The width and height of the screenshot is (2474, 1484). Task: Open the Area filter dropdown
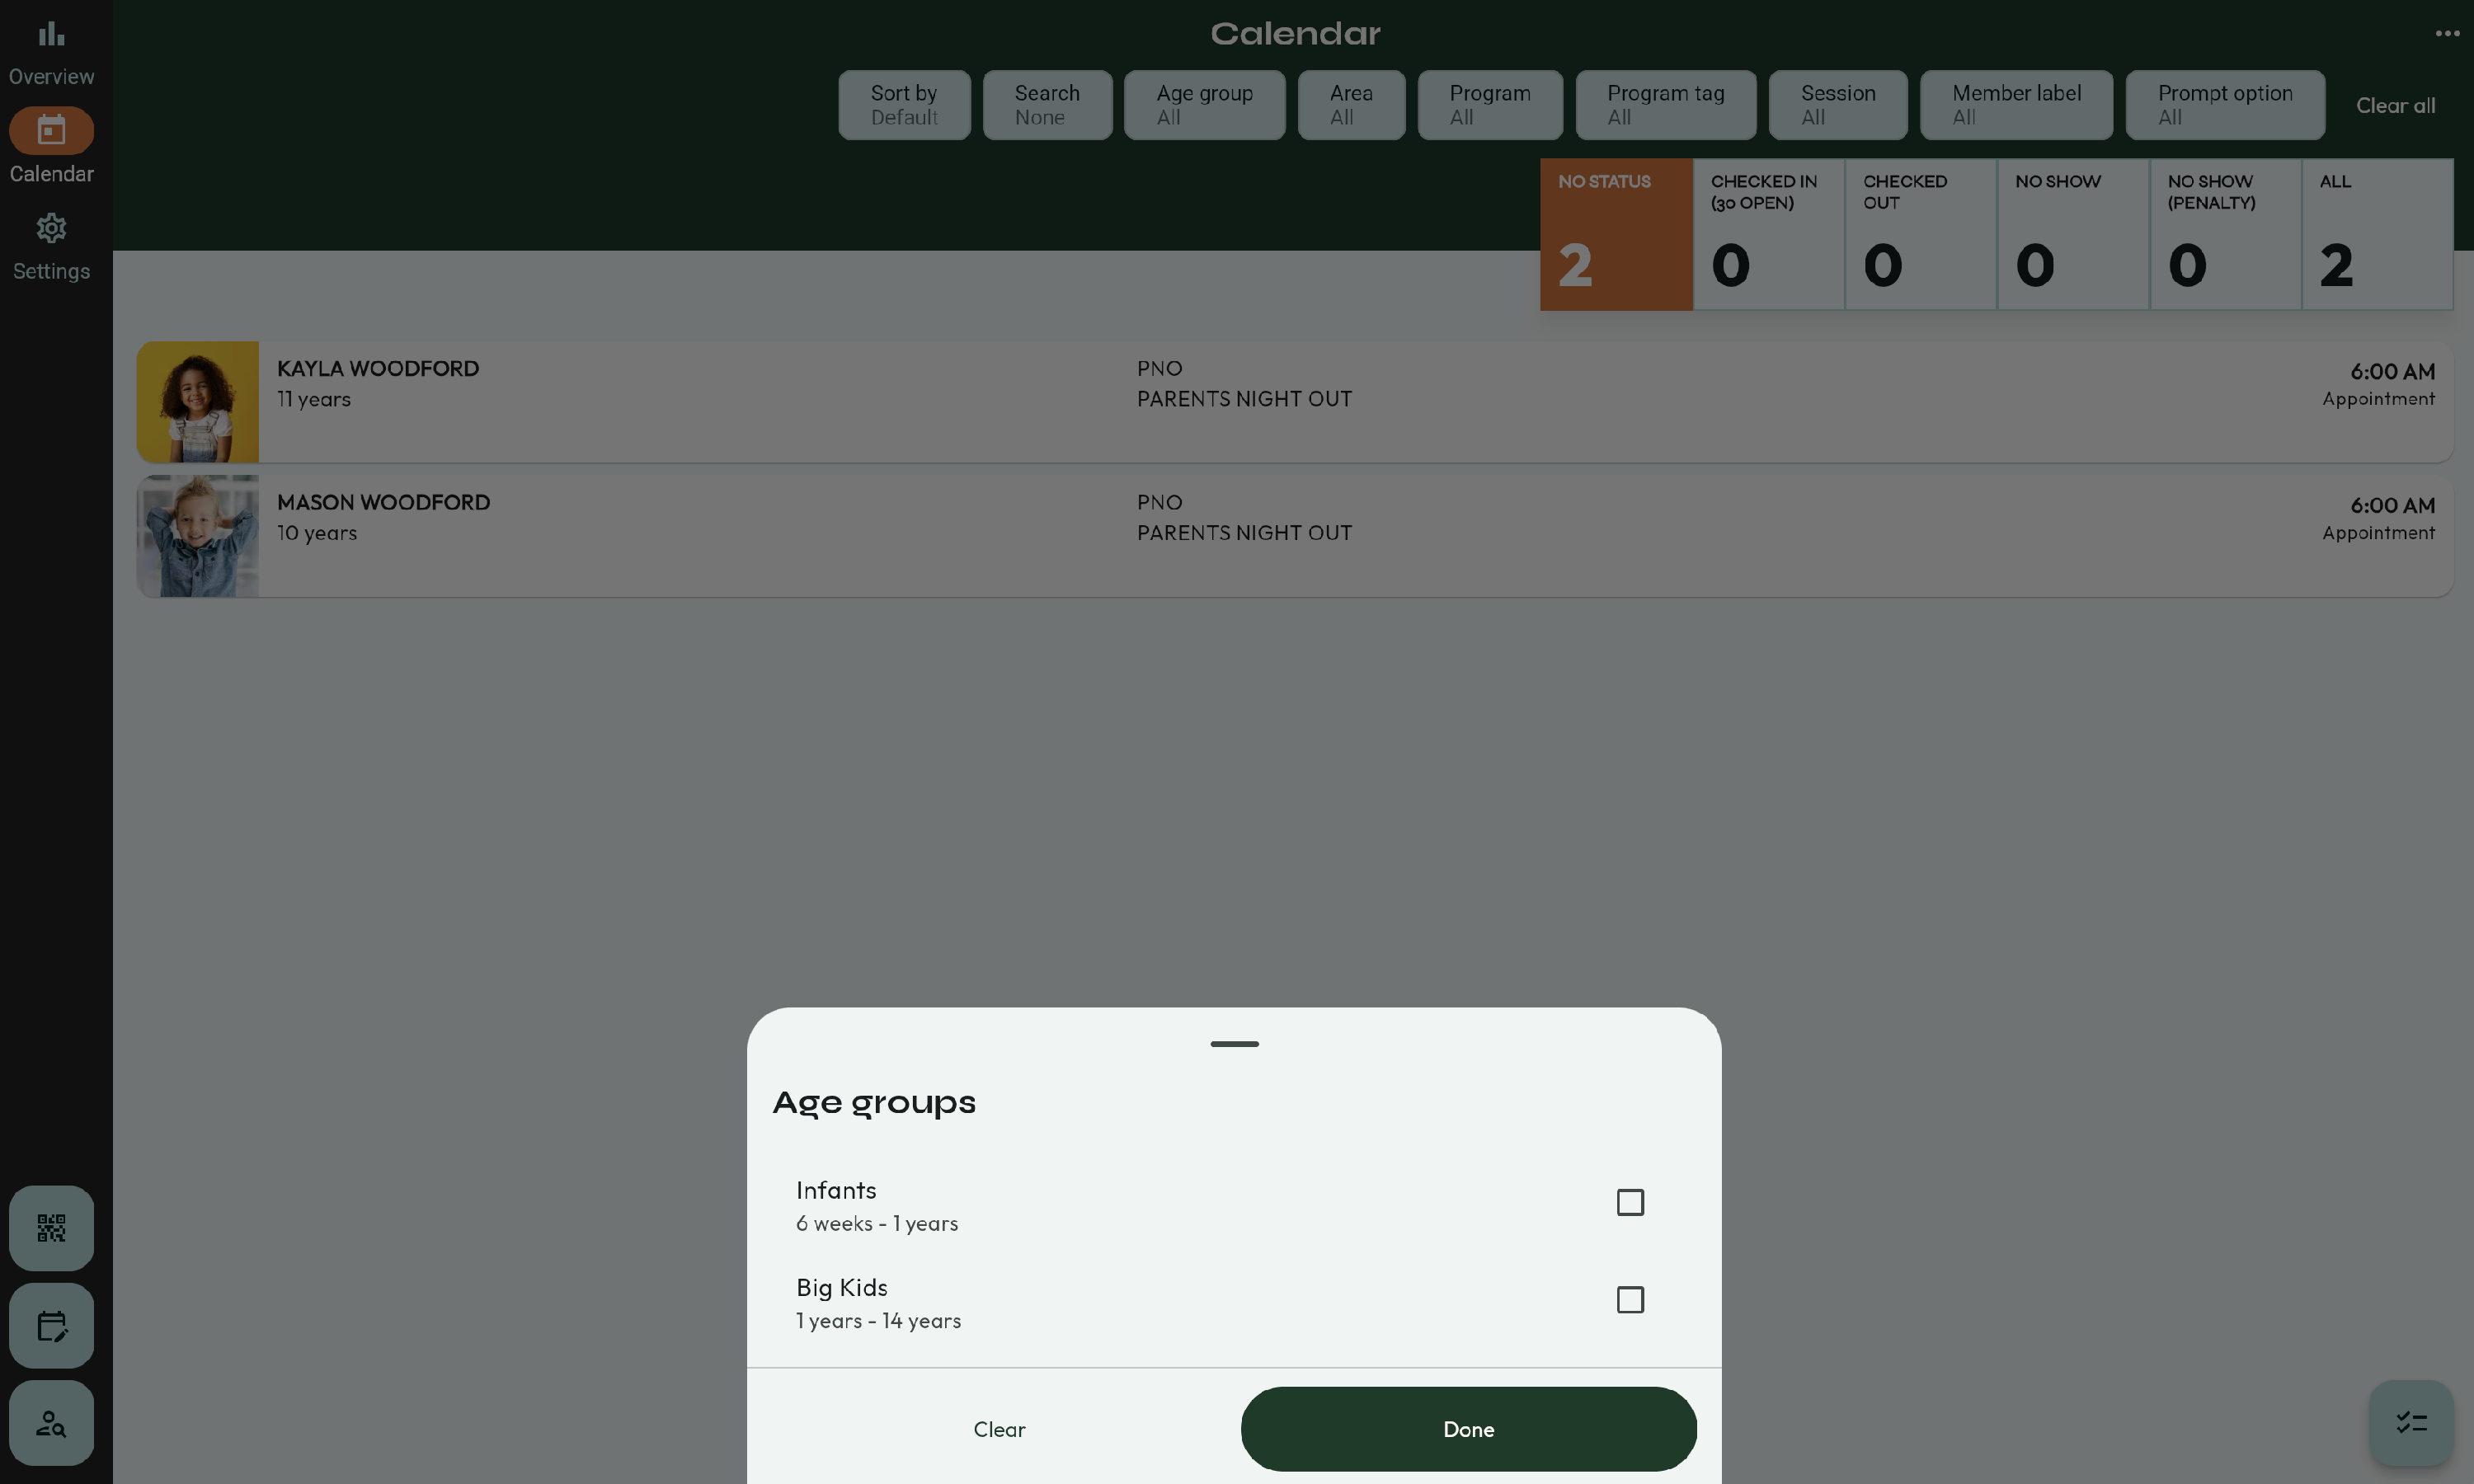pyautogui.click(x=1350, y=105)
